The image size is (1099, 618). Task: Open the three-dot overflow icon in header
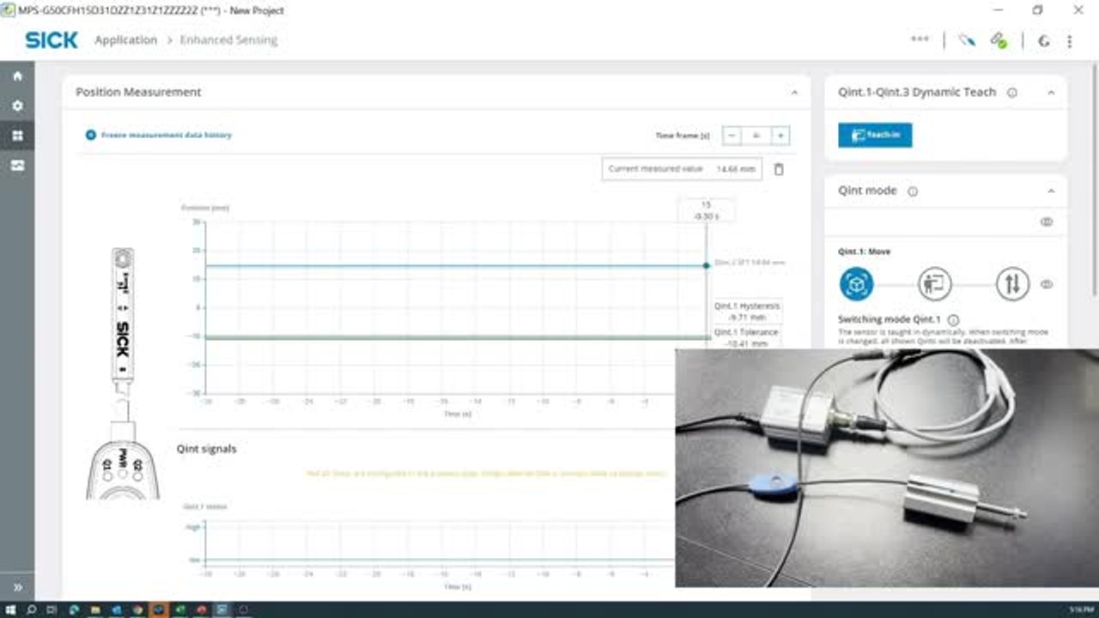[x=920, y=39]
